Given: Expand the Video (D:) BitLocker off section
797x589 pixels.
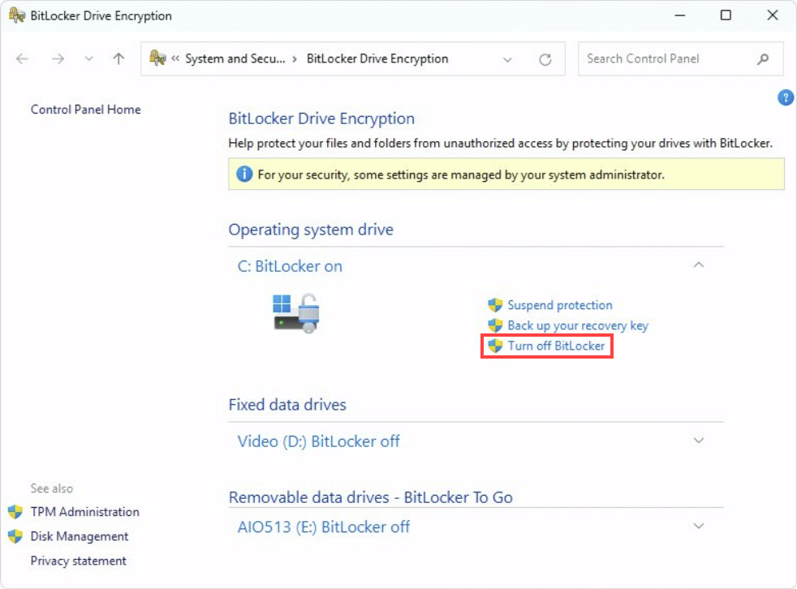Looking at the screenshot, I should pos(698,441).
